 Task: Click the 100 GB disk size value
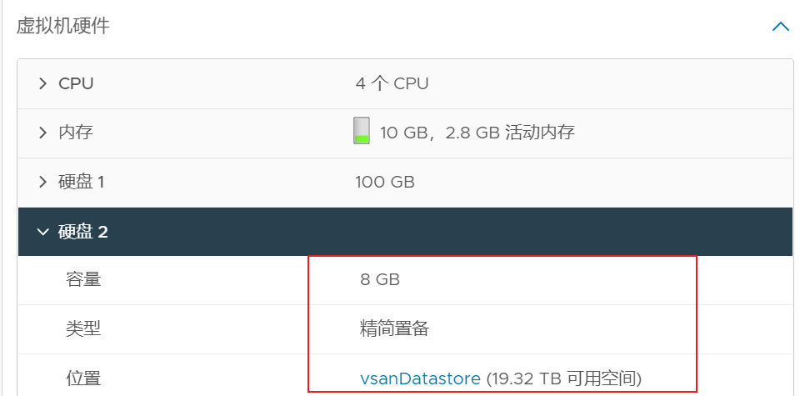click(385, 182)
